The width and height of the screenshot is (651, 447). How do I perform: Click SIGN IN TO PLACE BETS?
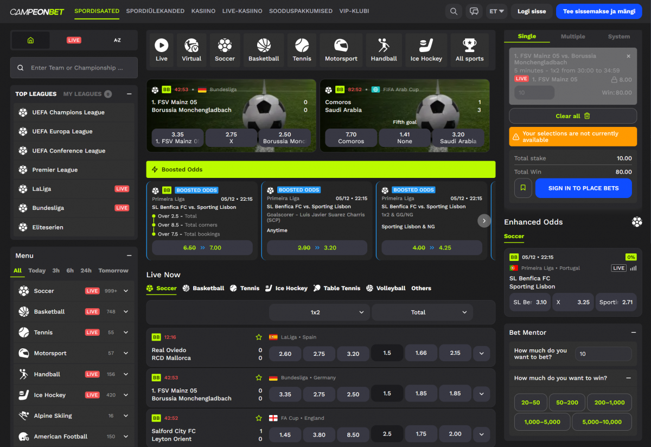(583, 188)
